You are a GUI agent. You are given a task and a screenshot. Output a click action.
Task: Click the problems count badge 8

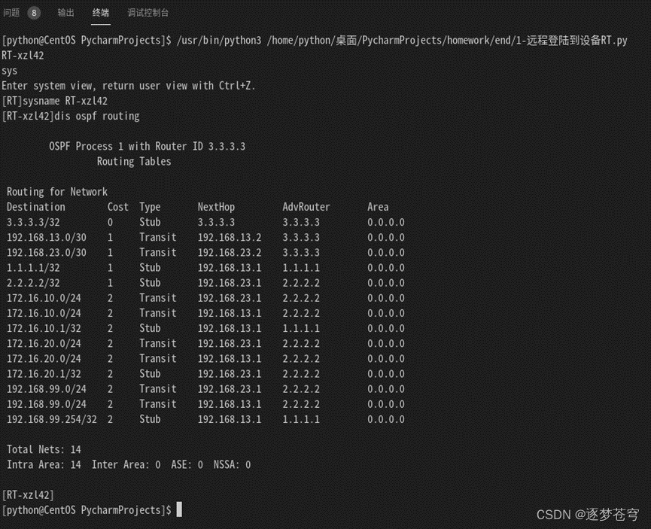[x=34, y=13]
